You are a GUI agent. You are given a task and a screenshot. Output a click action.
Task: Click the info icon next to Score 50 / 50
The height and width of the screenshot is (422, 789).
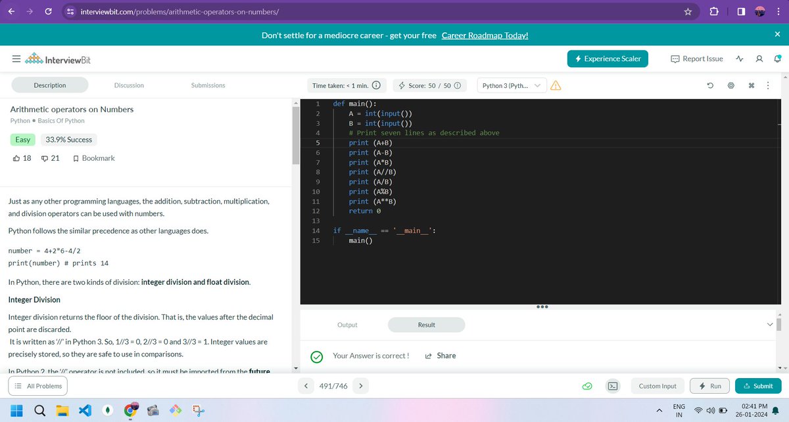(x=457, y=85)
